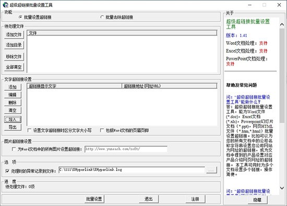Screen dimensions: 287x206
Task: Click the image hyperlink URL input field
Action: (x=126, y=149)
